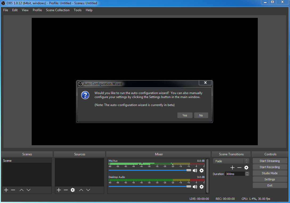Add a new scene with the plus icon

pyautogui.click(x=6, y=190)
